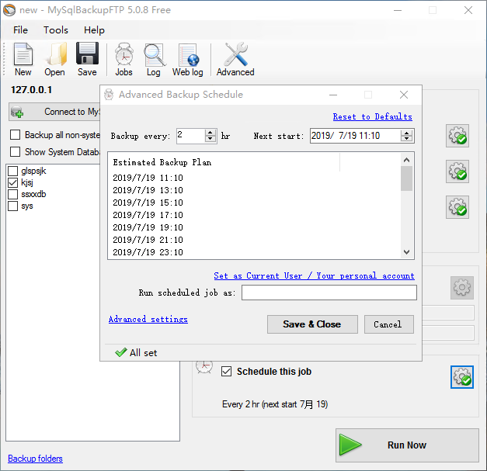Click the Next start date field
This screenshot has width=487, height=471.
(x=355, y=136)
